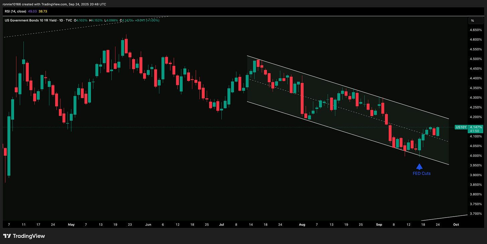Screen dimensions: 487x244
Task: Select Aug on the time axis
Action: point(302,225)
